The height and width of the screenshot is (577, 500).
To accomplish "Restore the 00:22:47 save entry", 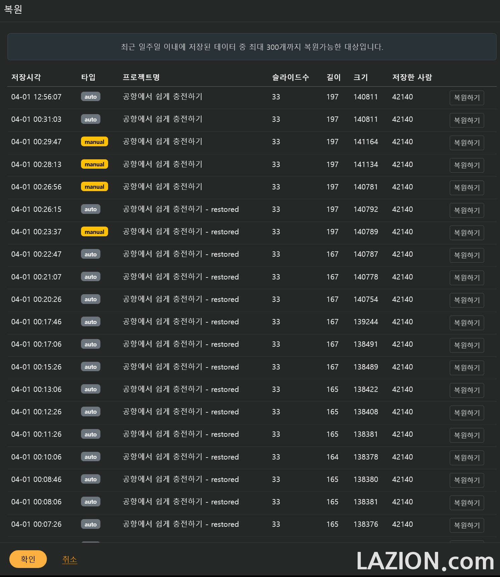I will pyautogui.click(x=467, y=255).
